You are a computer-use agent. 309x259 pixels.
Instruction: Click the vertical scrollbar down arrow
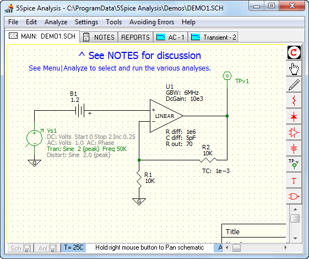click(x=295, y=238)
